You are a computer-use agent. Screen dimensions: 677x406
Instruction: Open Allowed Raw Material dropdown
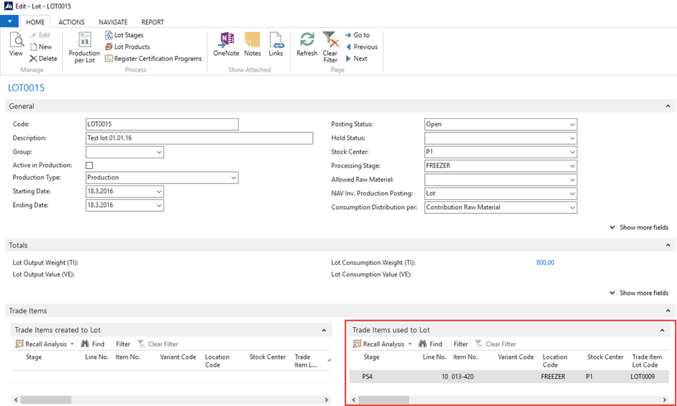572,180
